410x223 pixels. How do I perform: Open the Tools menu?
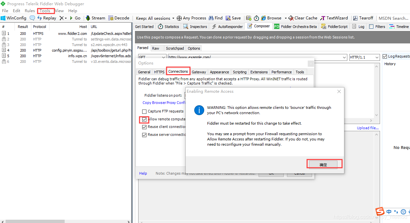pyautogui.click(x=45, y=11)
